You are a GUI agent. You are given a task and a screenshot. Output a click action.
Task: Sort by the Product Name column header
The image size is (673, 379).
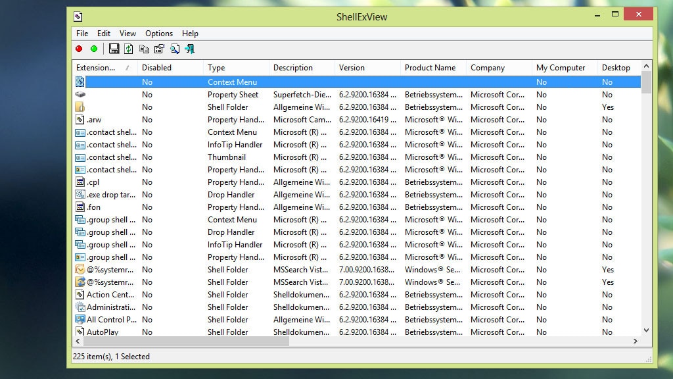434,68
